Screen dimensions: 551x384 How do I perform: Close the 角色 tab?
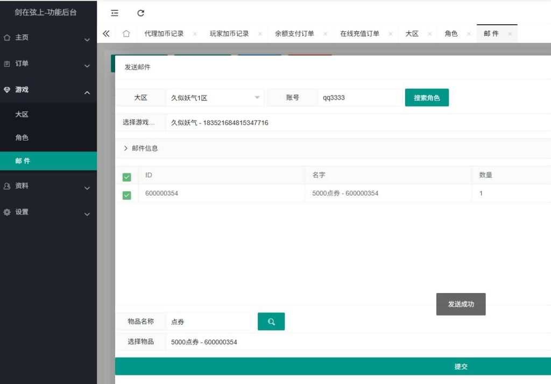click(x=469, y=34)
